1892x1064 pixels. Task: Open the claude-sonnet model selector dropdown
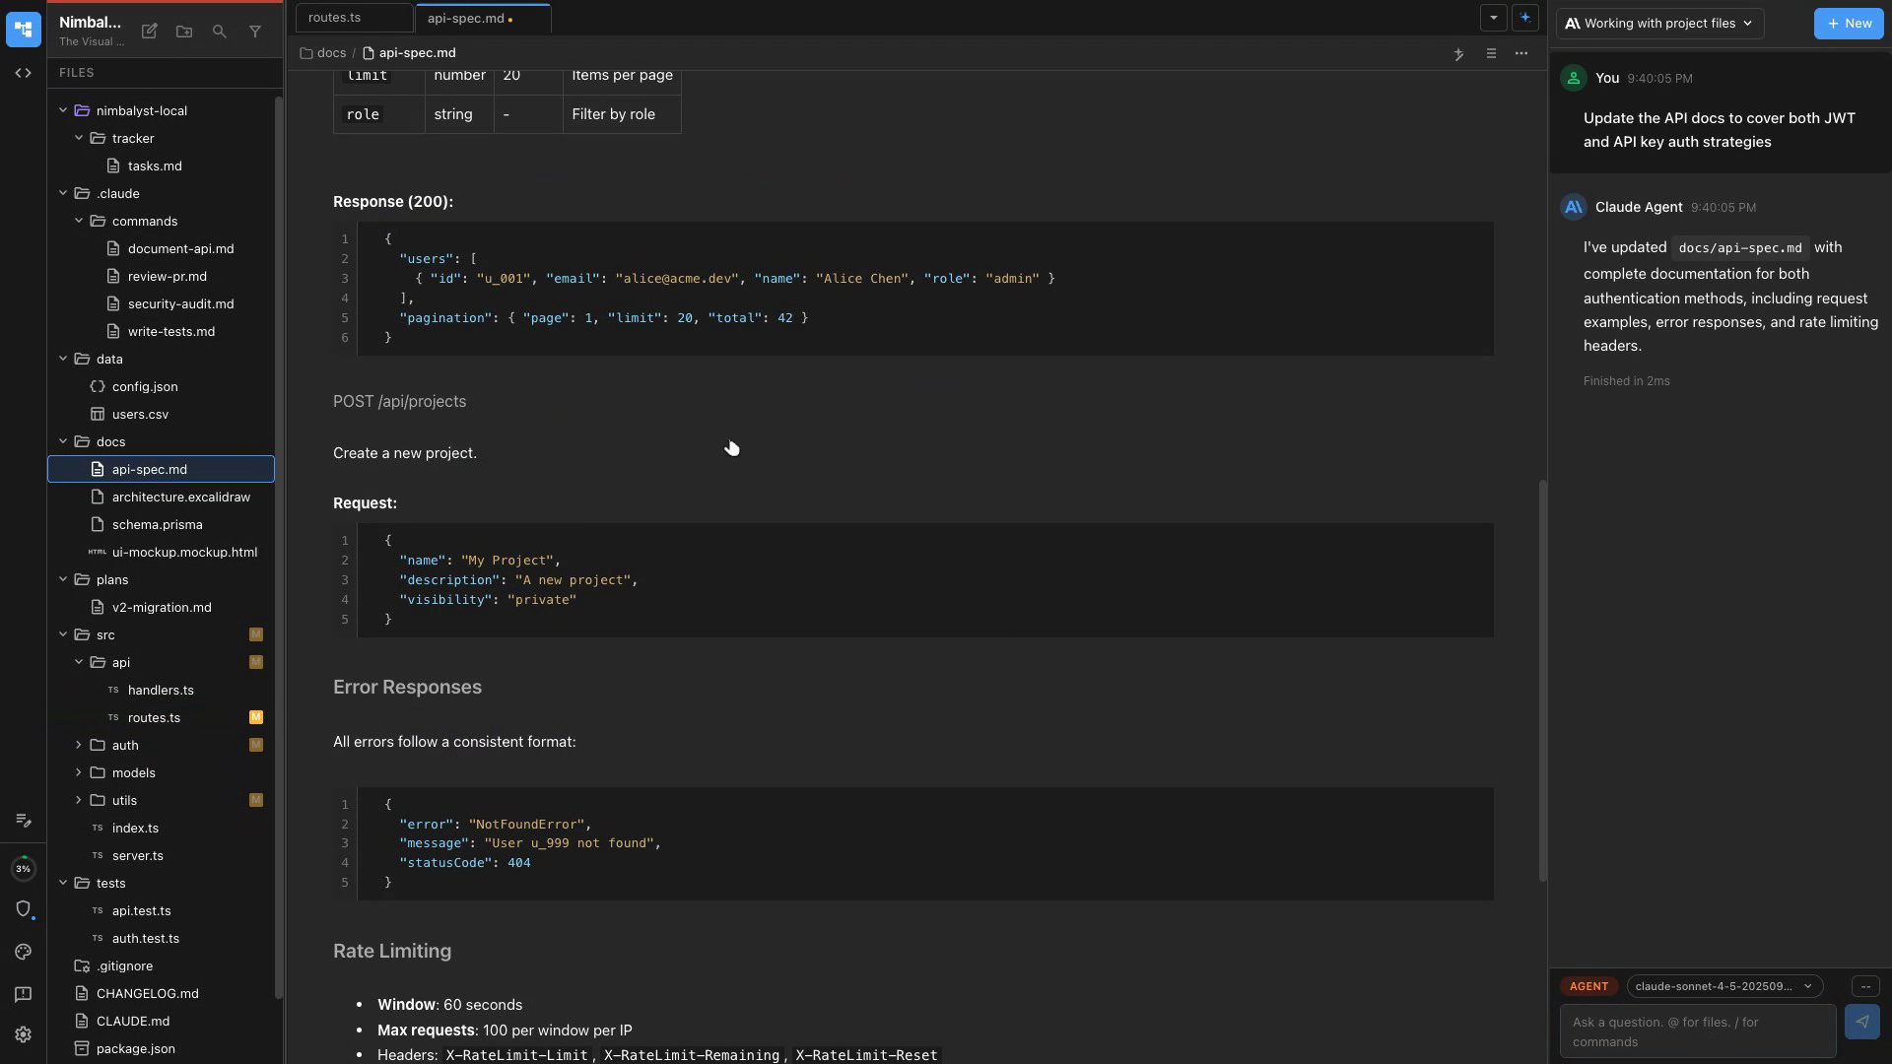click(x=1723, y=986)
